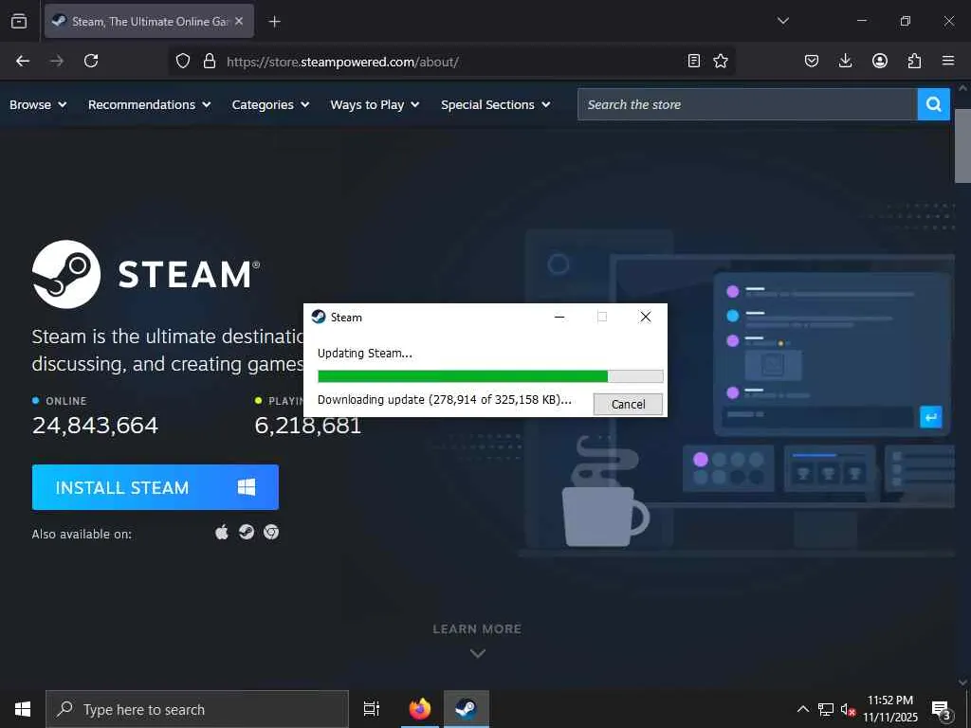Screen dimensions: 971x728
Task: Switch to Firefox on taskbar
Action: pyautogui.click(x=420, y=709)
